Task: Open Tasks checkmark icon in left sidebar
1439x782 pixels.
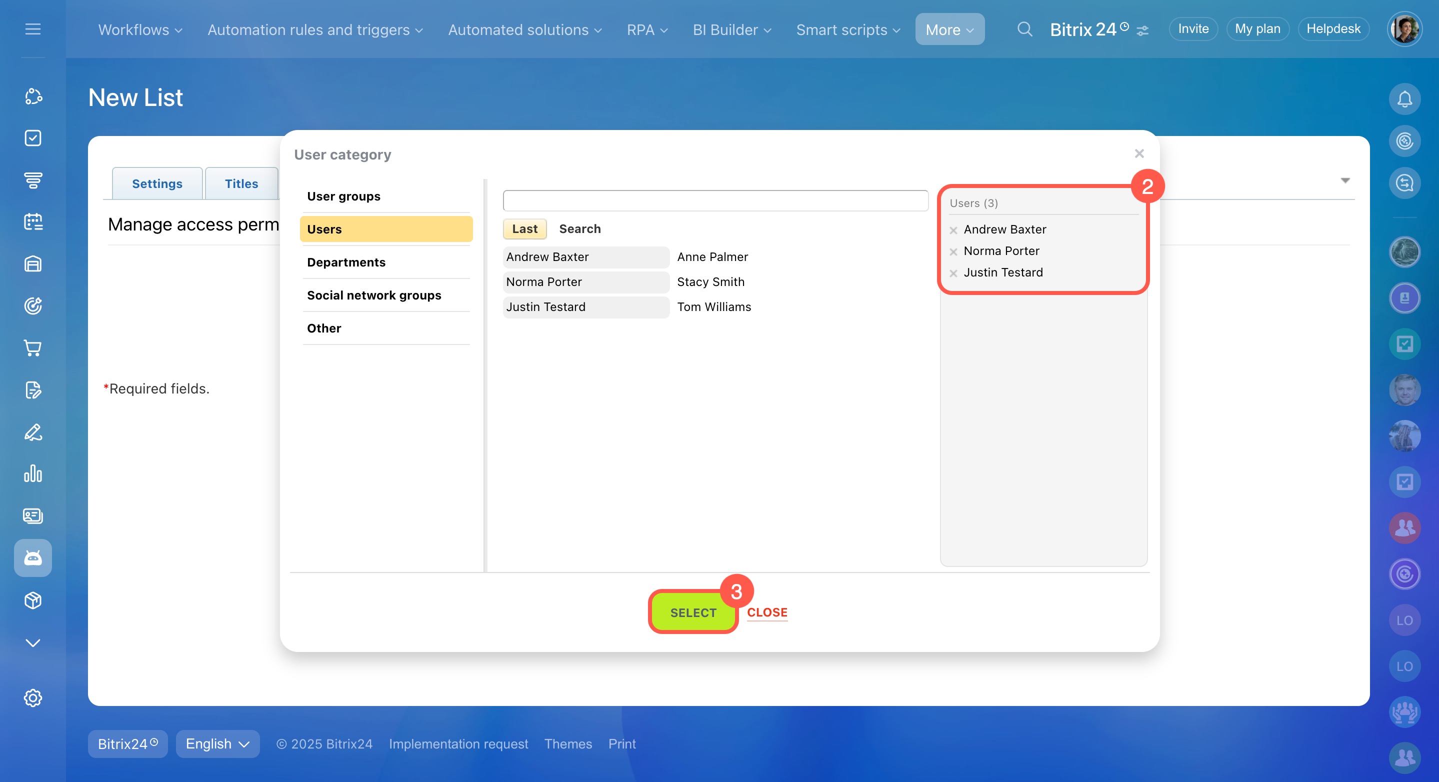Action: [x=33, y=138]
